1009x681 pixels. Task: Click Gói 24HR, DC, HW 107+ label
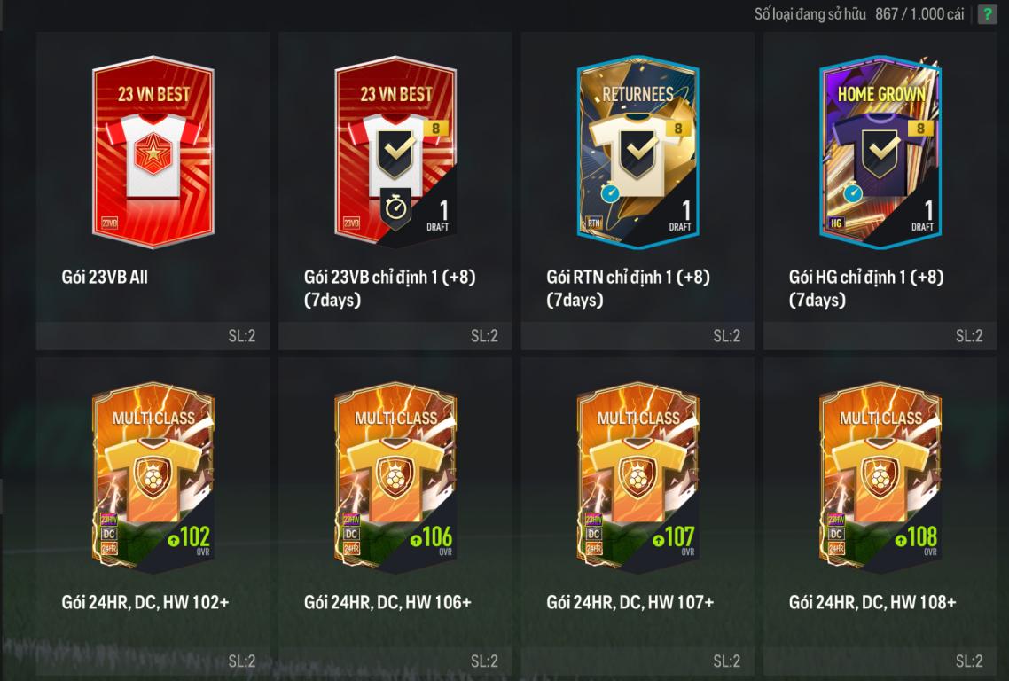630,602
